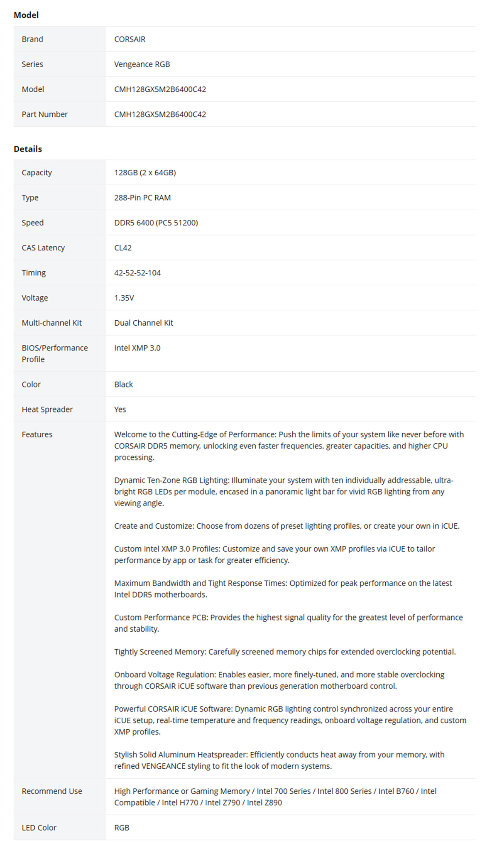Click the Recommend Use label

tap(52, 791)
